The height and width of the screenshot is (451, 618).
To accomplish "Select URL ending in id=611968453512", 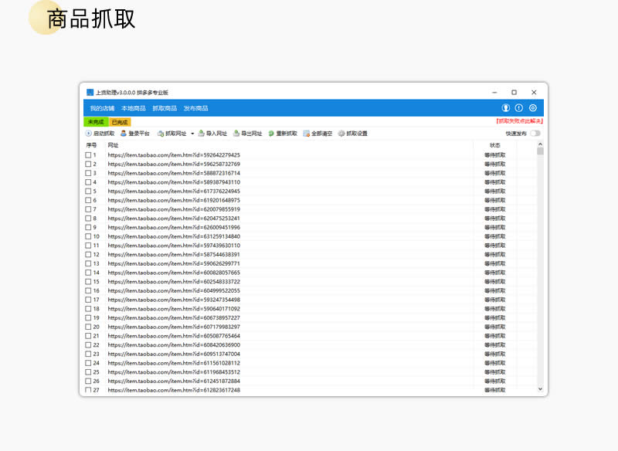I will [x=174, y=373].
